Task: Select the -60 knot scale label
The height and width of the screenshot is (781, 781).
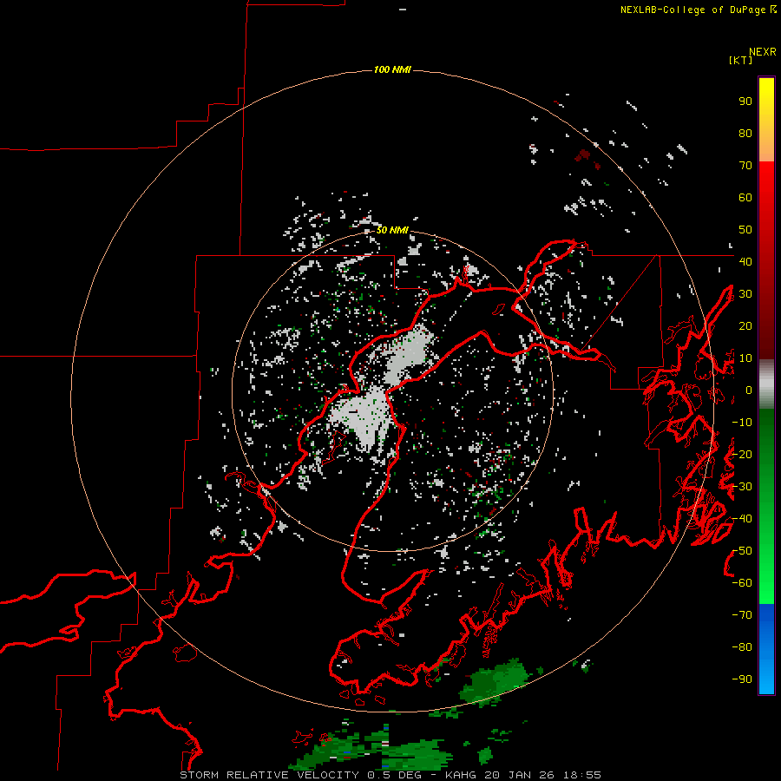Action: 742,583
